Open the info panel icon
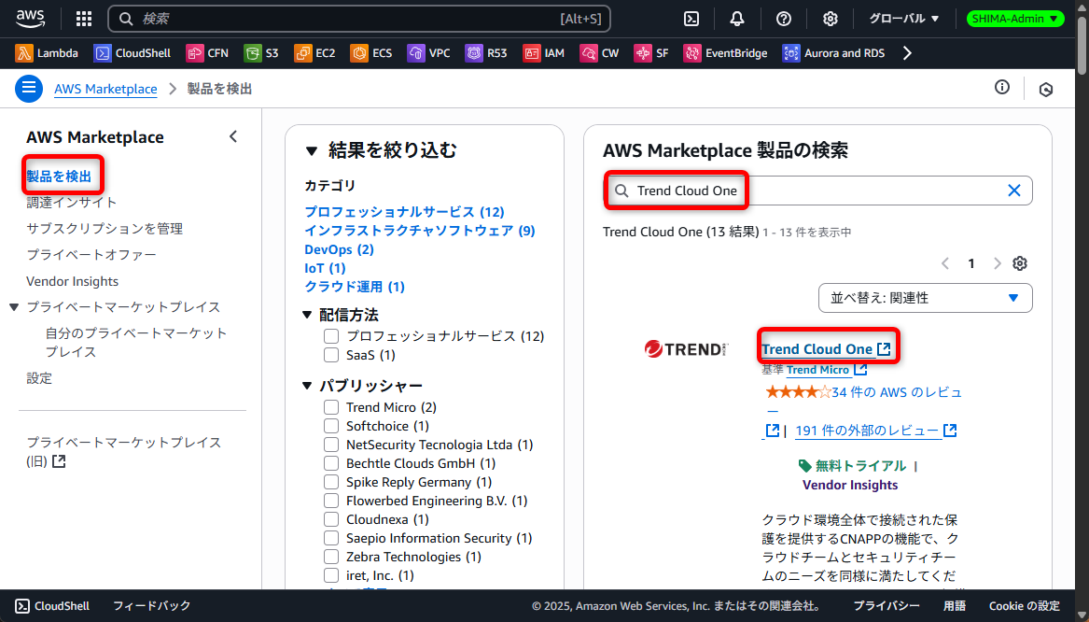Viewport: 1089px width, 622px height. [1001, 87]
